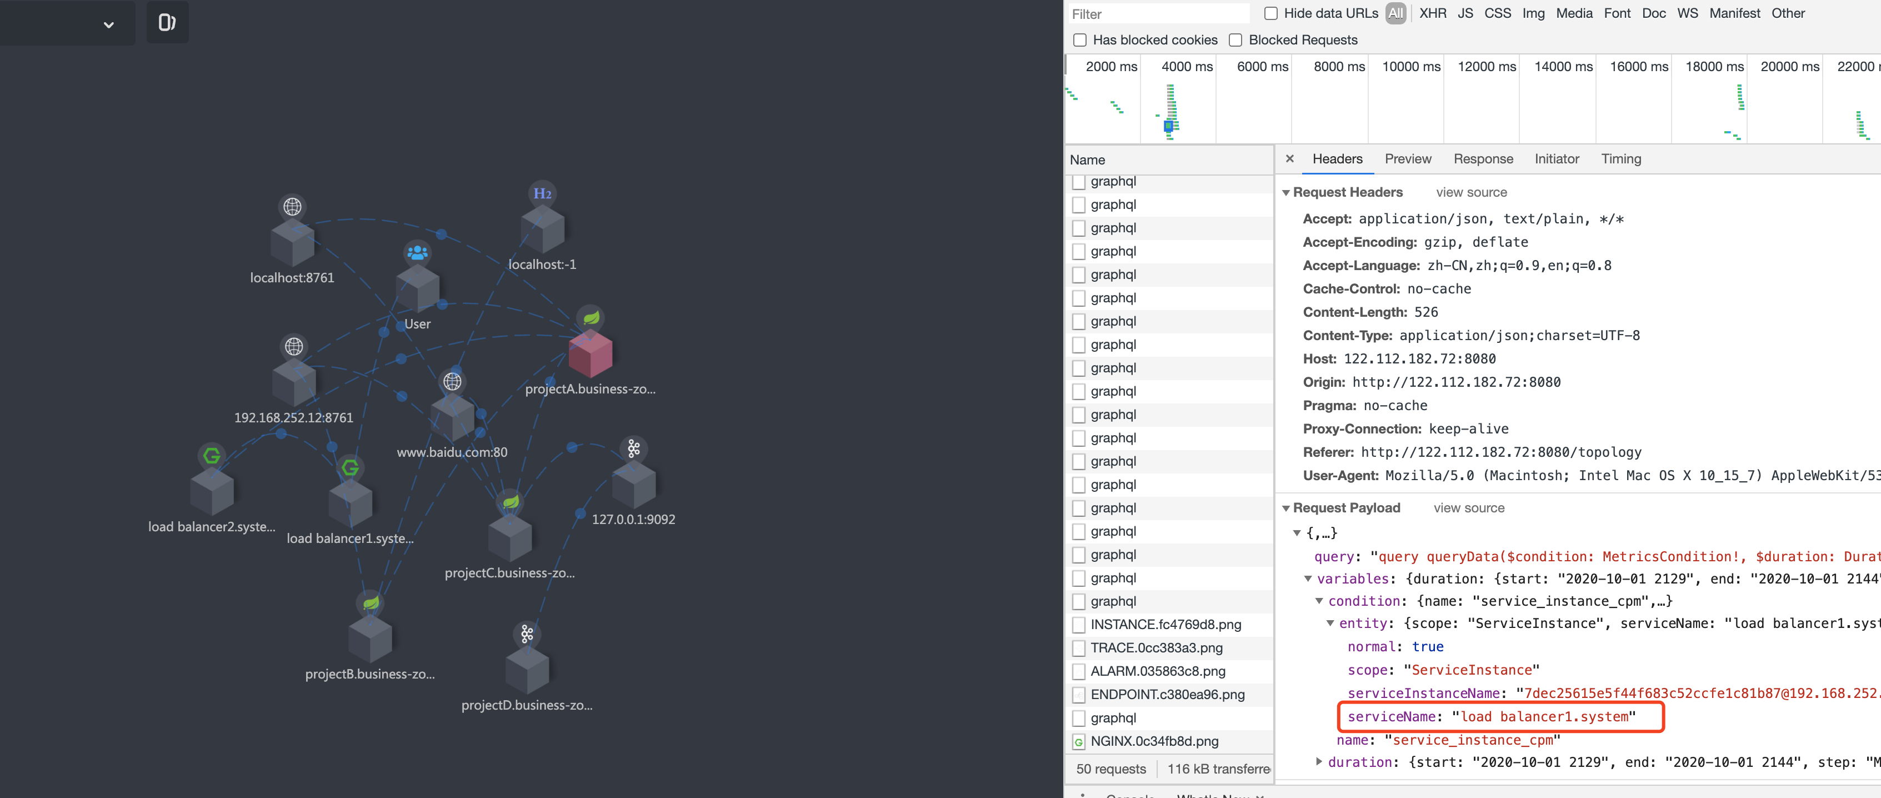Enable Has blocked cookies checkbox
The height and width of the screenshot is (798, 1881).
[x=1080, y=40]
